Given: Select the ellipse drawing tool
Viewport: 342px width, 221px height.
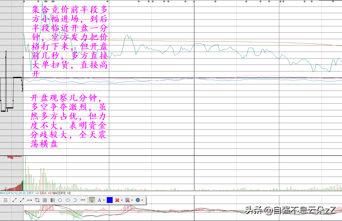Looking at the screenshot, I should pyautogui.click(x=68, y=200).
